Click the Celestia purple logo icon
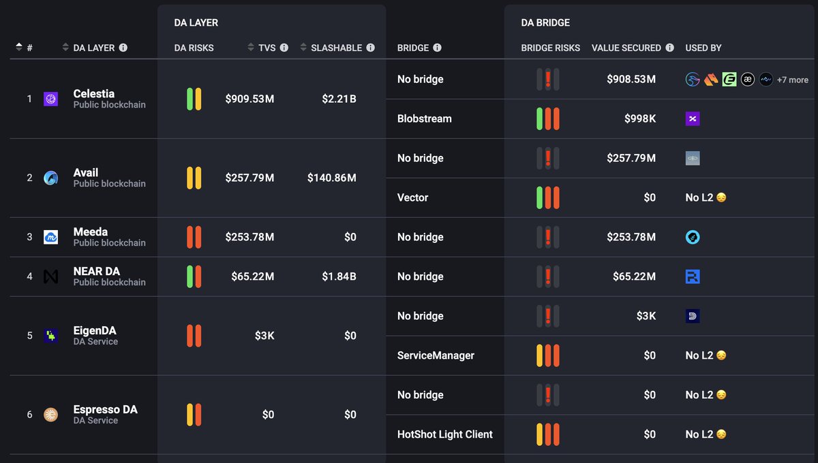The height and width of the screenshot is (463, 818). pos(50,99)
